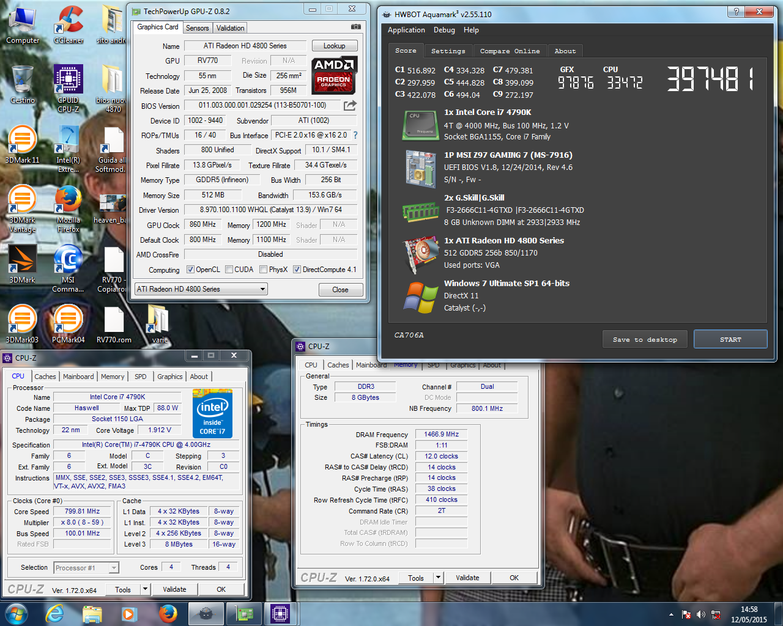Open the Application menu in Aquamark
This screenshot has height=626, width=783.
pyautogui.click(x=406, y=30)
